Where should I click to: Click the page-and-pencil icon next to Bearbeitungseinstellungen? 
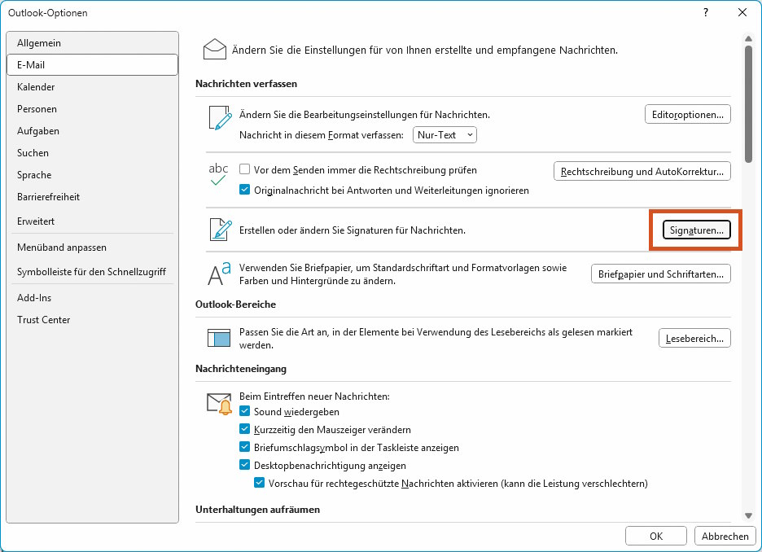click(220, 118)
